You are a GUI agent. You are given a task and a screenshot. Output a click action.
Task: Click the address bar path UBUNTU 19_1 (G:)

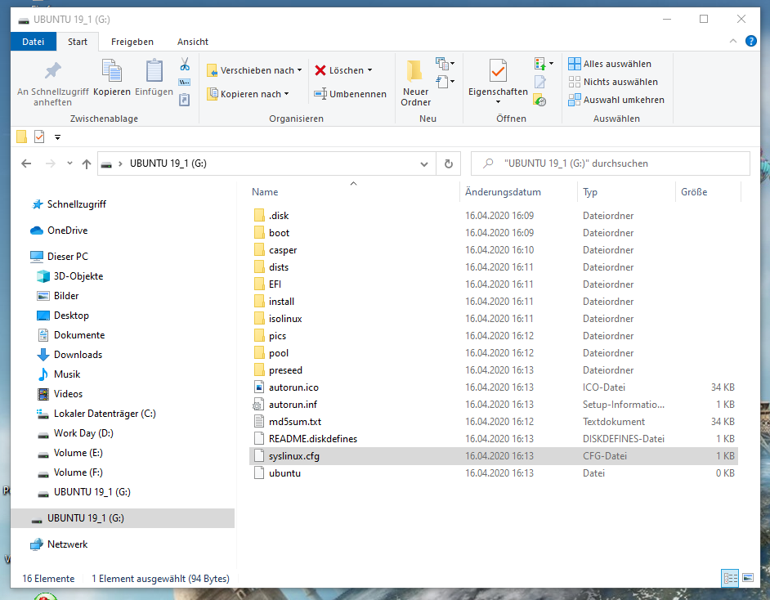[168, 163]
